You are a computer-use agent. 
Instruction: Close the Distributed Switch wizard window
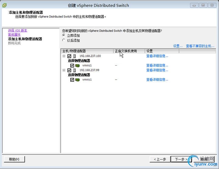tap(212, 5)
